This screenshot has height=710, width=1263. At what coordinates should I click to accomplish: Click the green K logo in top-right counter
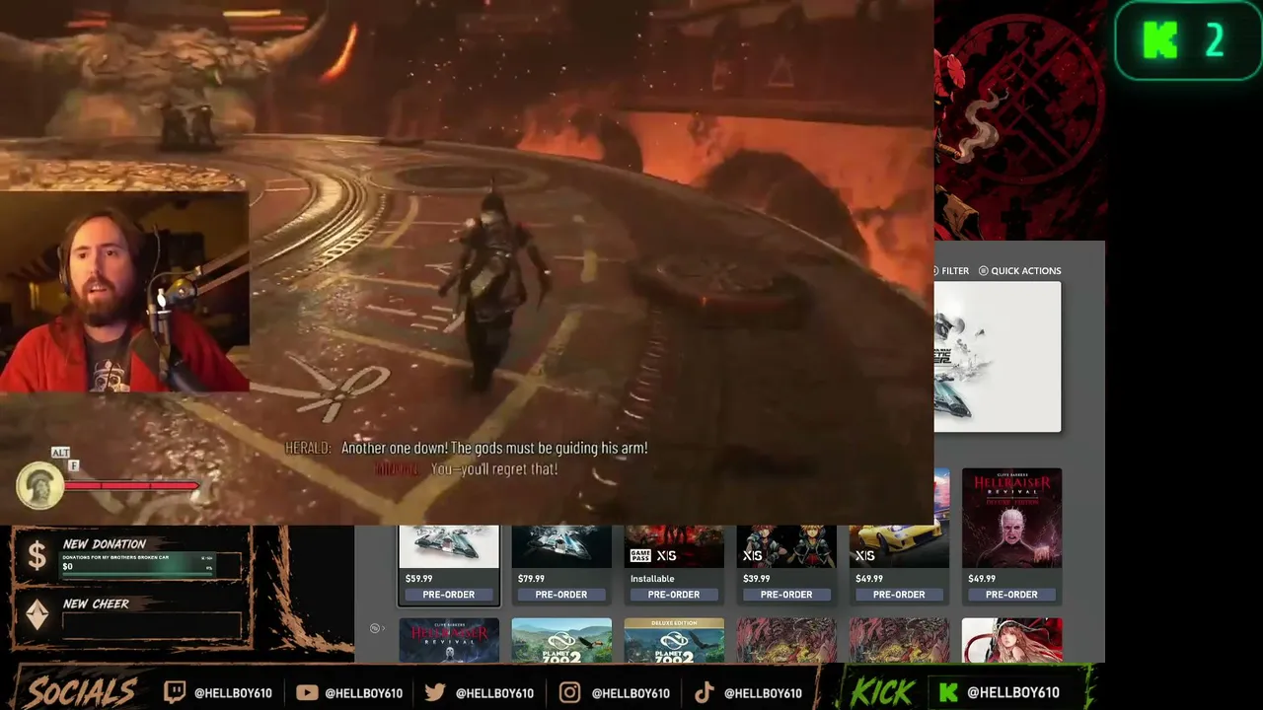(x=1160, y=40)
